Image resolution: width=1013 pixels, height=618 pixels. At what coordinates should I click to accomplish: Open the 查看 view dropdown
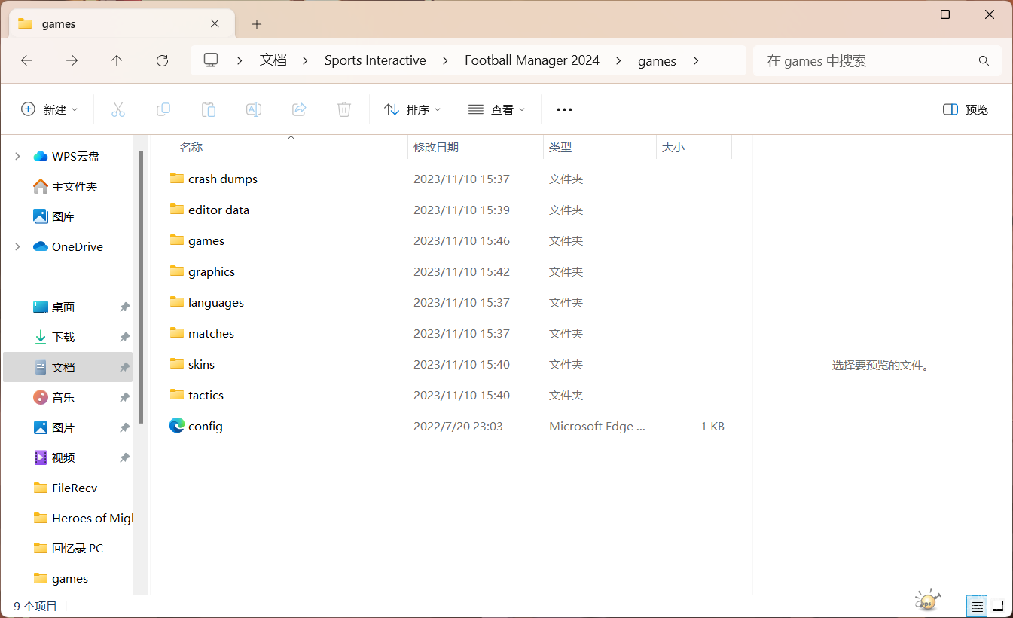coord(496,109)
